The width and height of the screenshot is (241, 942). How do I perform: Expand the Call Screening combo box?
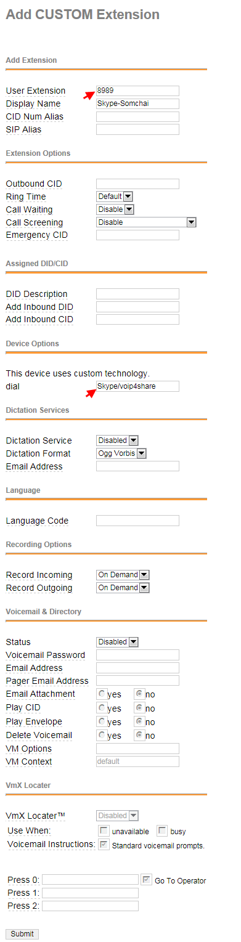pos(146,222)
